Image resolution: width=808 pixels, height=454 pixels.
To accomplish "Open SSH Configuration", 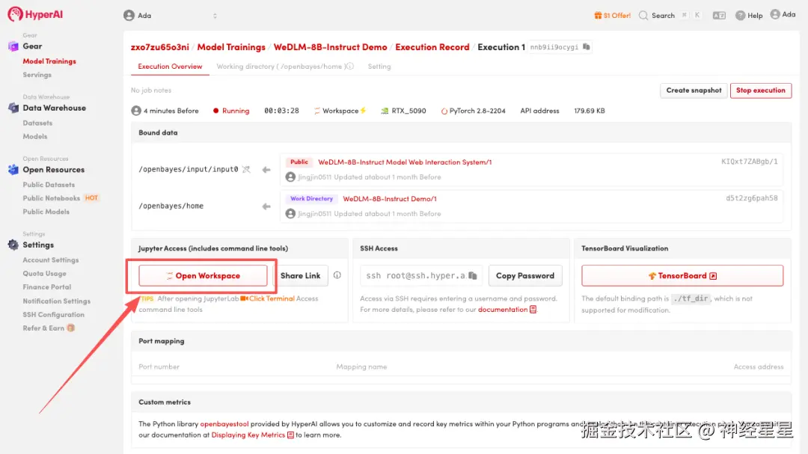I will pos(53,314).
